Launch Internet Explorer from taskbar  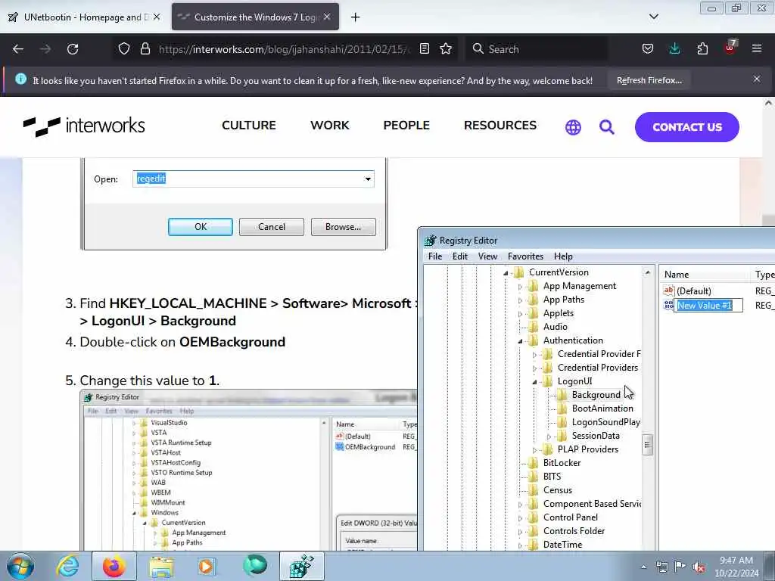pos(67,566)
